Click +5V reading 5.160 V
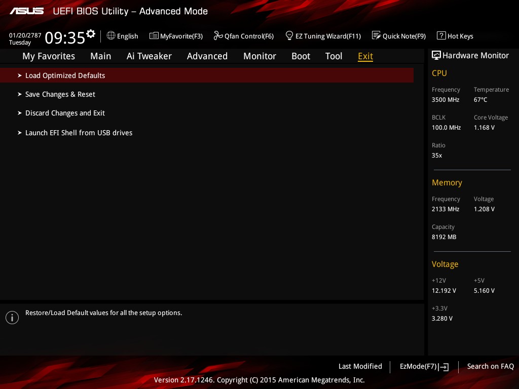The width and height of the screenshot is (519, 389). pyautogui.click(x=484, y=290)
